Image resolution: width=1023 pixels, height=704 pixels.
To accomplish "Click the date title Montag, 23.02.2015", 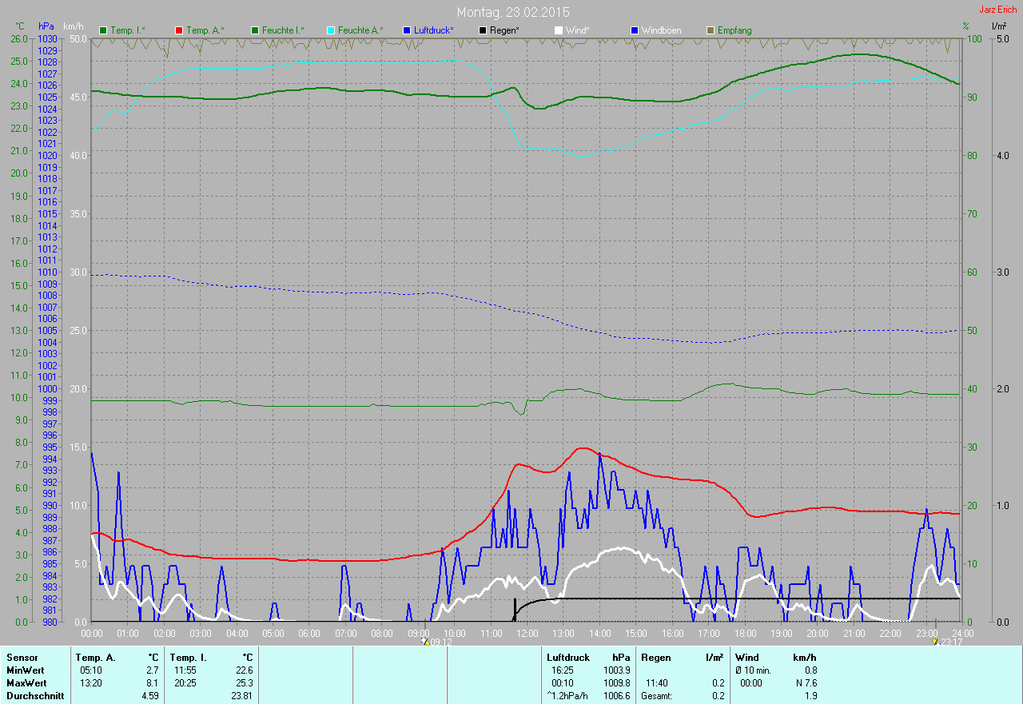I will tap(513, 12).
